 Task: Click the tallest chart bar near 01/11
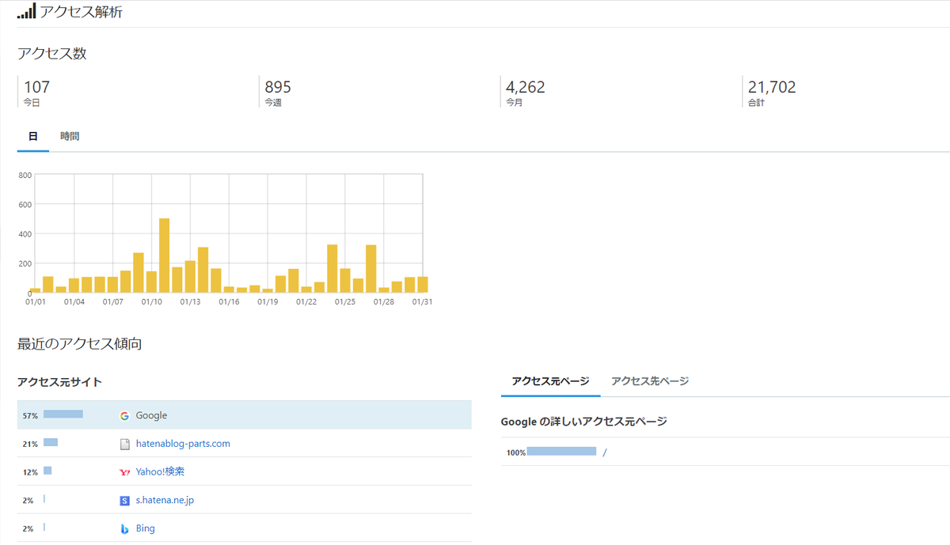pyautogui.click(x=165, y=255)
